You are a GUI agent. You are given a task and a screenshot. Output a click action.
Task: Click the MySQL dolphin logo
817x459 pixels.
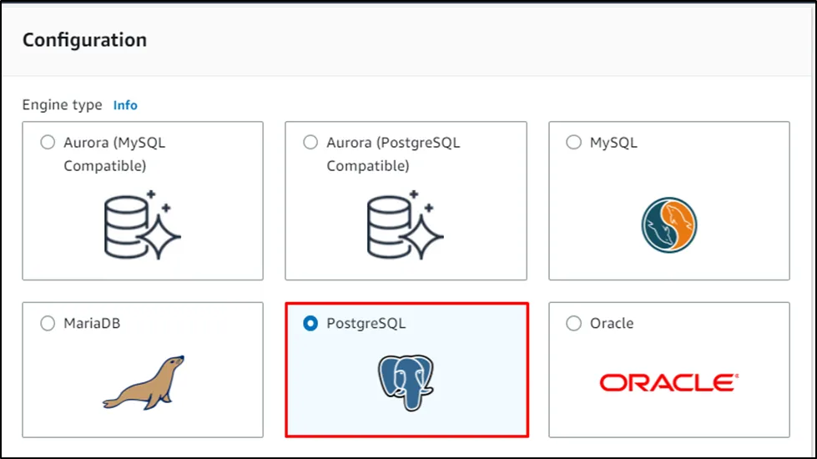tap(669, 225)
